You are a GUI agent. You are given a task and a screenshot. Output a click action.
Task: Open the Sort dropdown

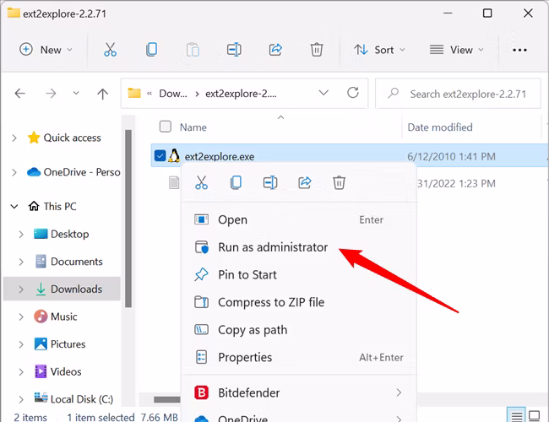tap(379, 50)
